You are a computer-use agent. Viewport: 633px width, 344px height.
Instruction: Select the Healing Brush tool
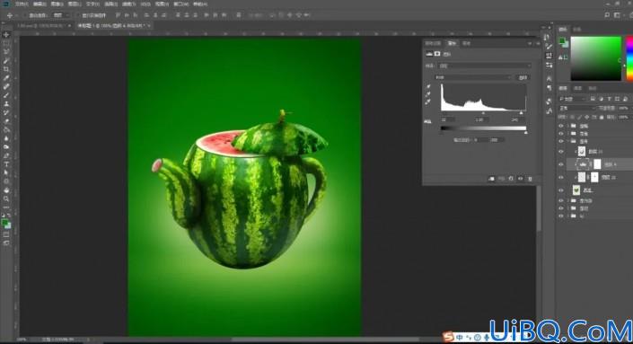[6, 86]
